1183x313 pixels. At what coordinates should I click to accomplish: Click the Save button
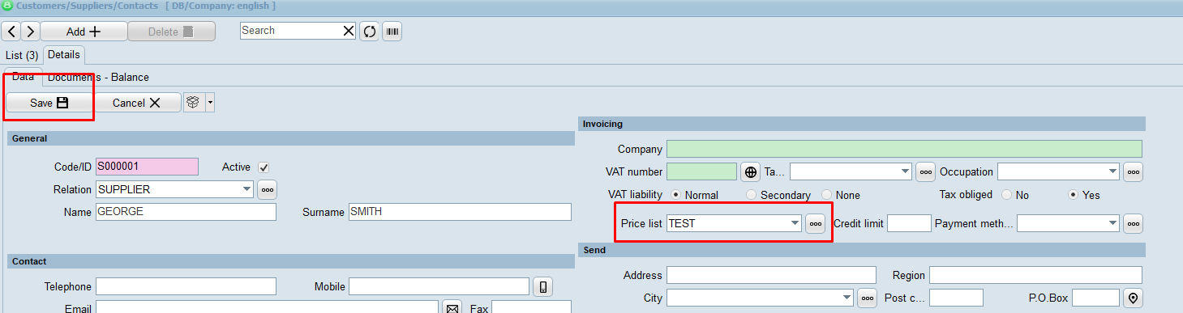coord(49,103)
